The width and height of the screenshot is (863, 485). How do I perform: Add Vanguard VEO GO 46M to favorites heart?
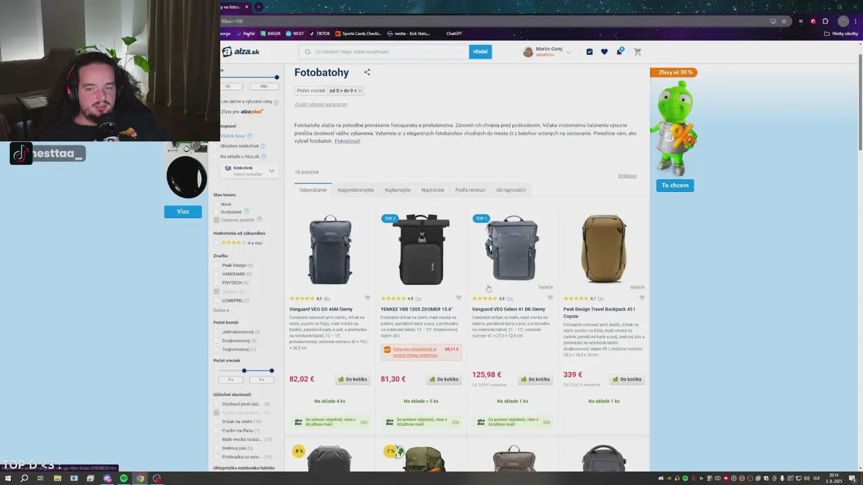367,298
